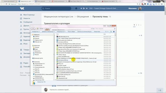Skip to next track in VK header

pyautogui.click(x=87, y=8)
